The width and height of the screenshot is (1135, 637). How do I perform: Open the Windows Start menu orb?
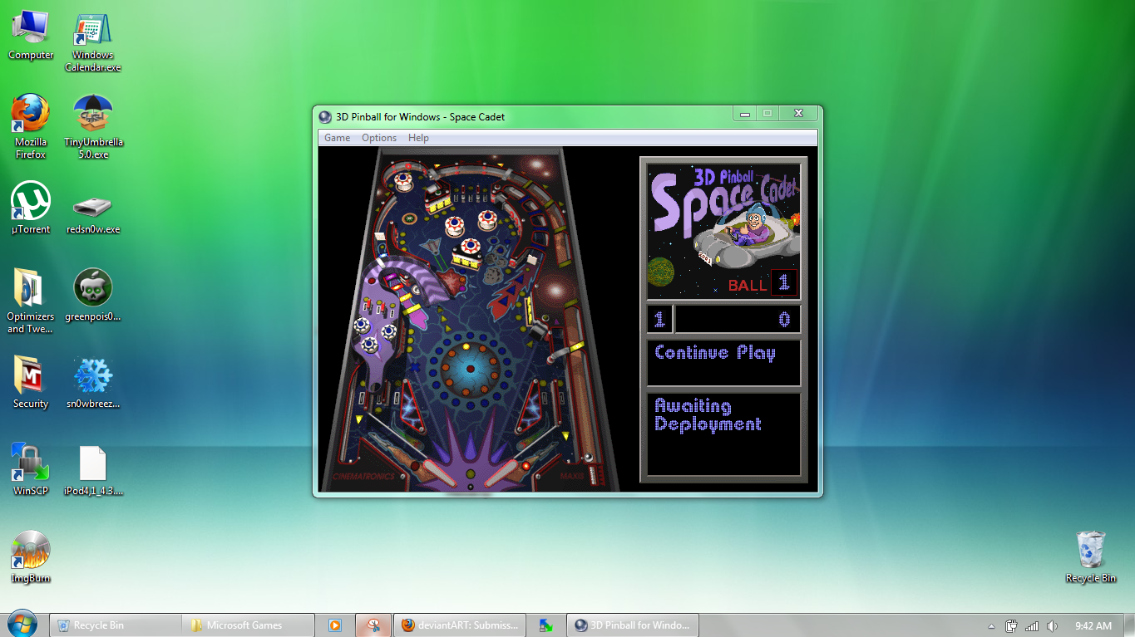[x=21, y=625]
